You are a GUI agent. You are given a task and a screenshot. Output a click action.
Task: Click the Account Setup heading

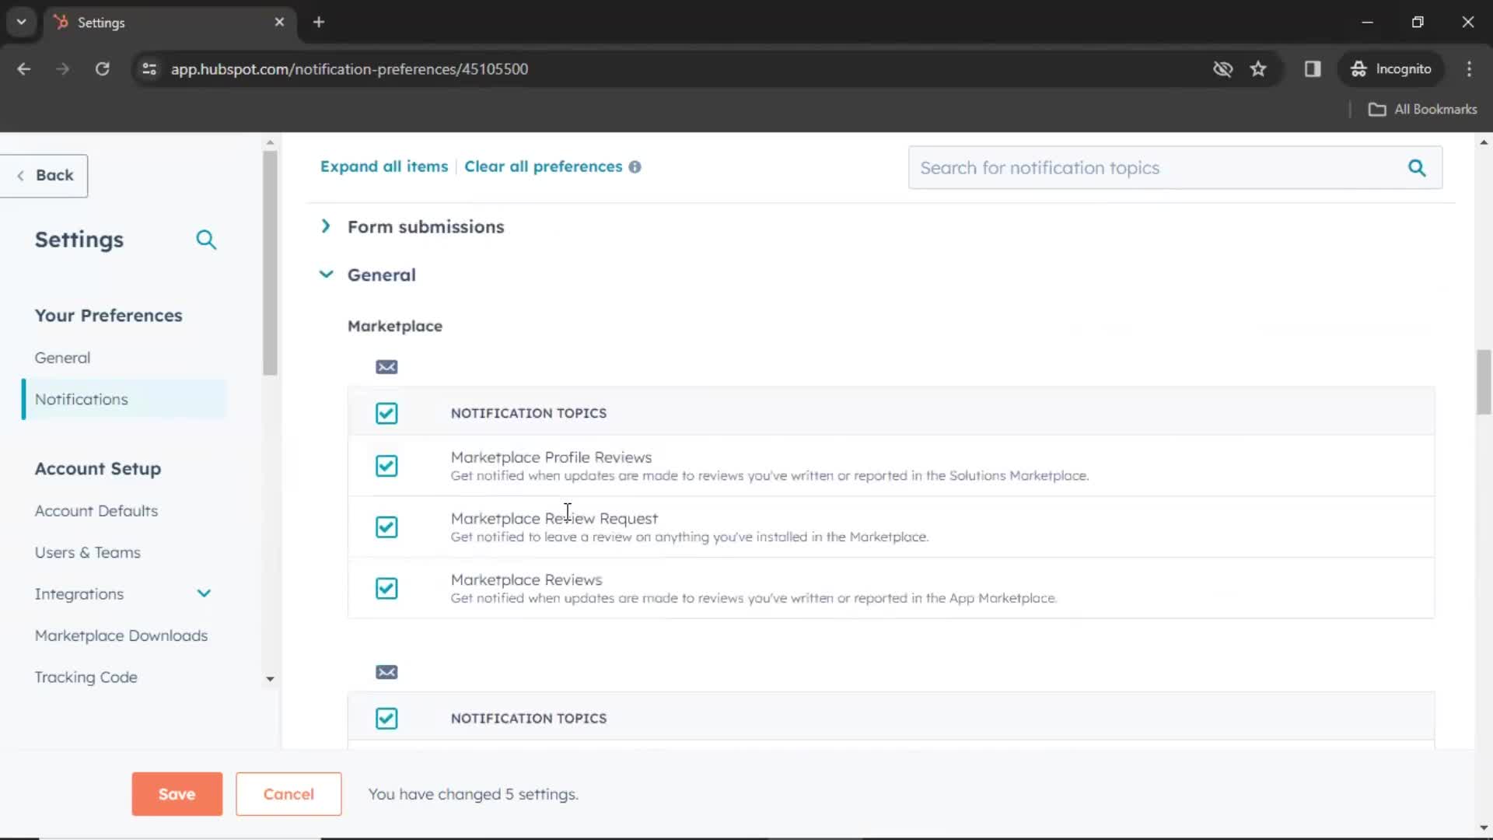point(98,469)
